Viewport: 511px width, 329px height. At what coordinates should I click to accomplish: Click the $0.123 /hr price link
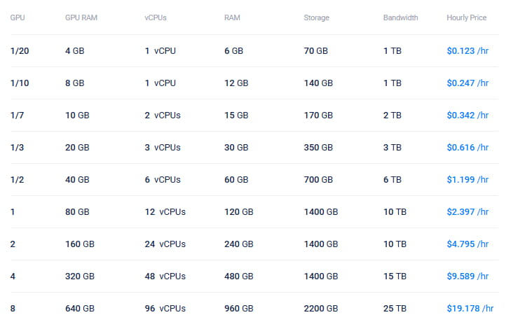[467, 50]
